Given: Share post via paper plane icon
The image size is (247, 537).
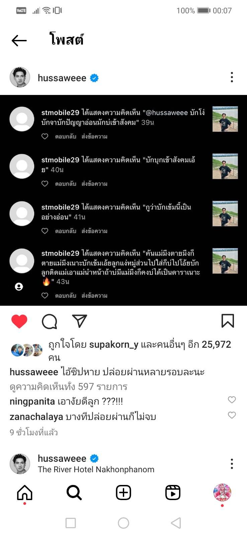Looking at the screenshot, I should [80, 321].
